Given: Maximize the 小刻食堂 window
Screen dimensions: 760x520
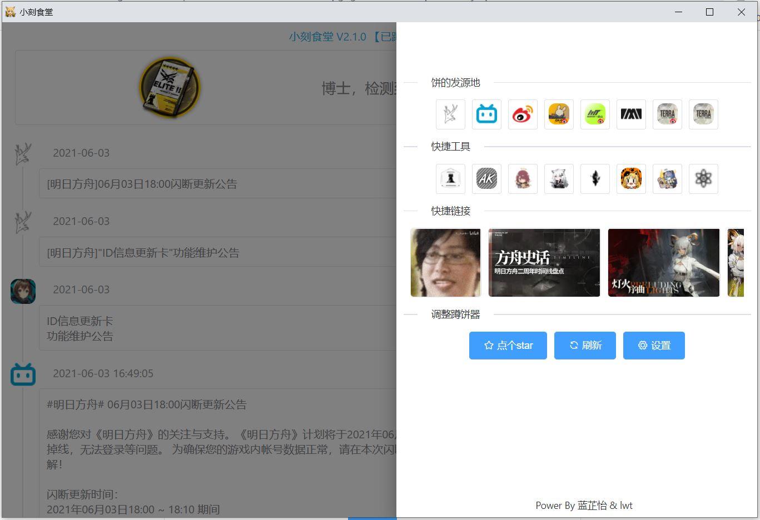Looking at the screenshot, I should [x=709, y=12].
